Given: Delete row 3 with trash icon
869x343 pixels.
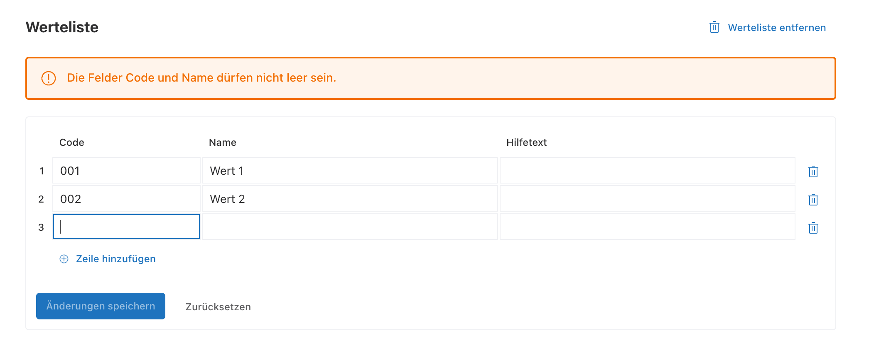Looking at the screenshot, I should 813,228.
